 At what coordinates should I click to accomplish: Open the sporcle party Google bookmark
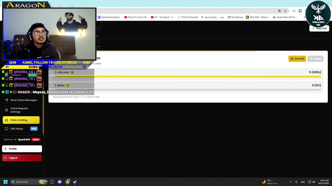[x=212, y=17]
